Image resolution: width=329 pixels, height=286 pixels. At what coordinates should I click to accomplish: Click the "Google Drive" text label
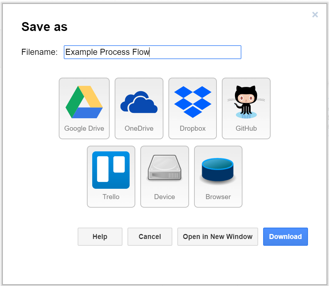pos(84,128)
